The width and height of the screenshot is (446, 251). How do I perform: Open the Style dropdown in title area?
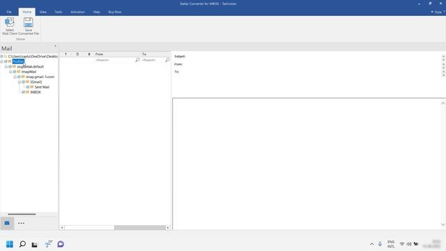(438, 12)
